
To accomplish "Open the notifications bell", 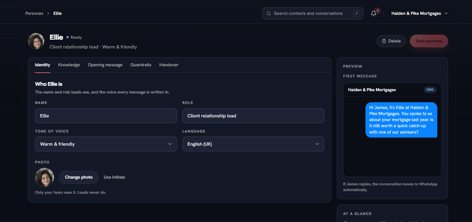I will click(x=374, y=13).
